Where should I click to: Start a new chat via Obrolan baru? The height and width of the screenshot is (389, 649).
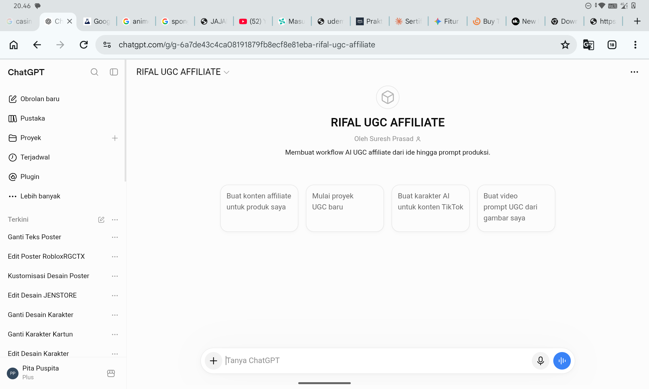click(x=34, y=99)
